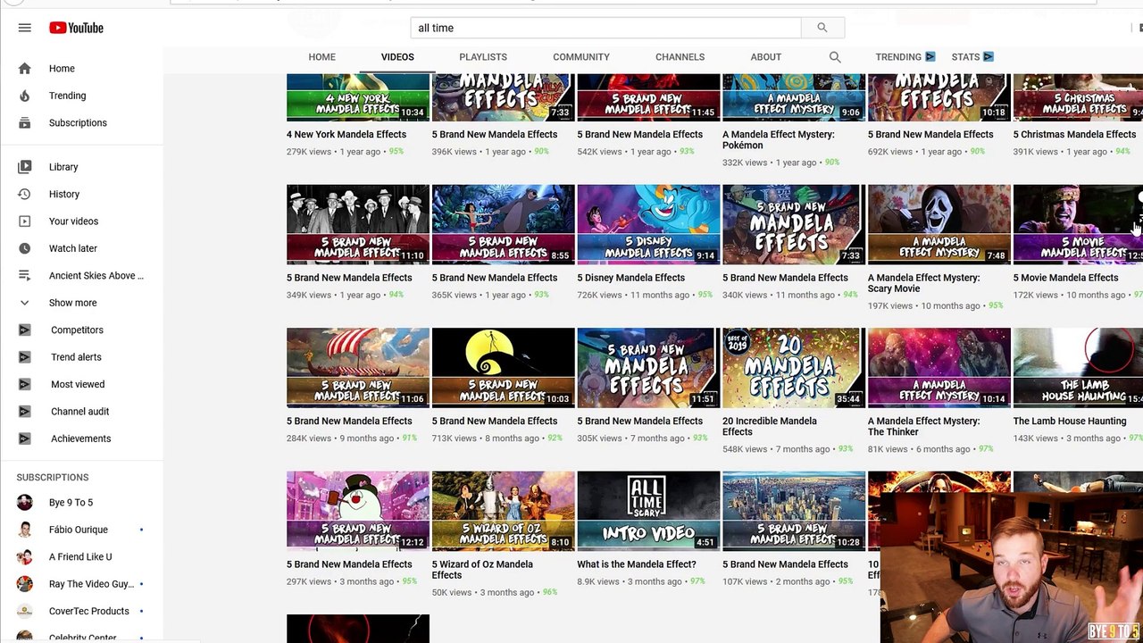Viewport: 1143px width, 643px height.
Task: Open 'What is the Mandela Effect?' title
Action: click(637, 564)
